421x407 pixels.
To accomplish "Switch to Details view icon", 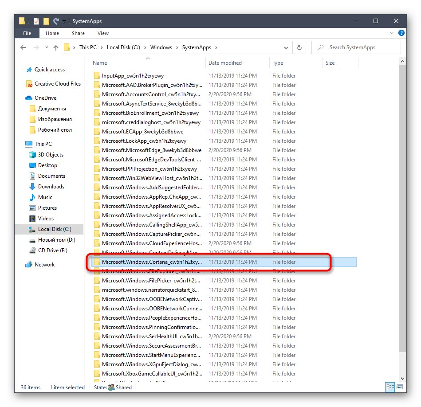I will click(390, 387).
